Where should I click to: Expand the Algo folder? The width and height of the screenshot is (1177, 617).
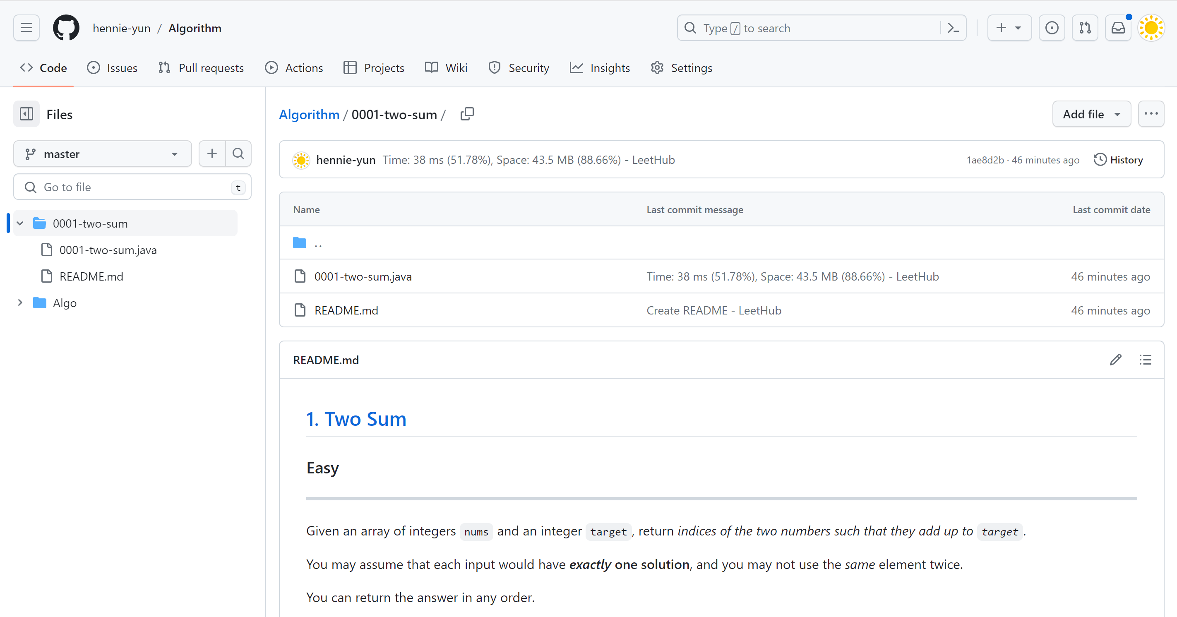[x=20, y=302]
